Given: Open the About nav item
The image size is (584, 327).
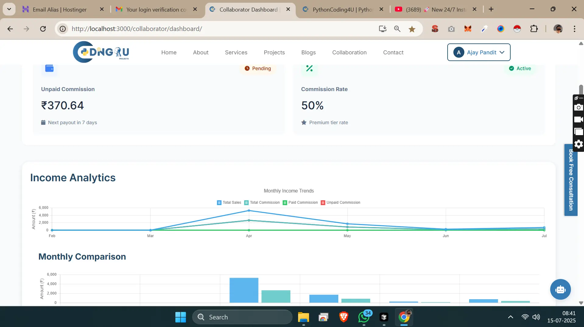Looking at the screenshot, I should point(201,52).
